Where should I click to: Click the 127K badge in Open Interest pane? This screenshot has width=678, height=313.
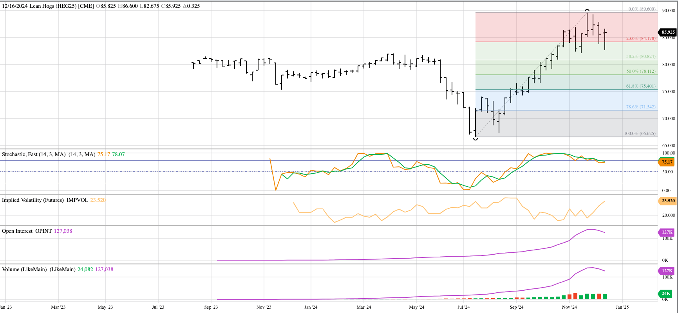click(667, 232)
